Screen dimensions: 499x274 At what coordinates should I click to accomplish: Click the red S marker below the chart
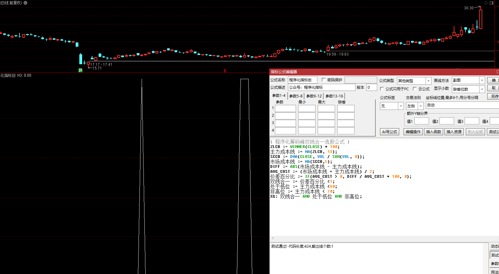(225, 71)
